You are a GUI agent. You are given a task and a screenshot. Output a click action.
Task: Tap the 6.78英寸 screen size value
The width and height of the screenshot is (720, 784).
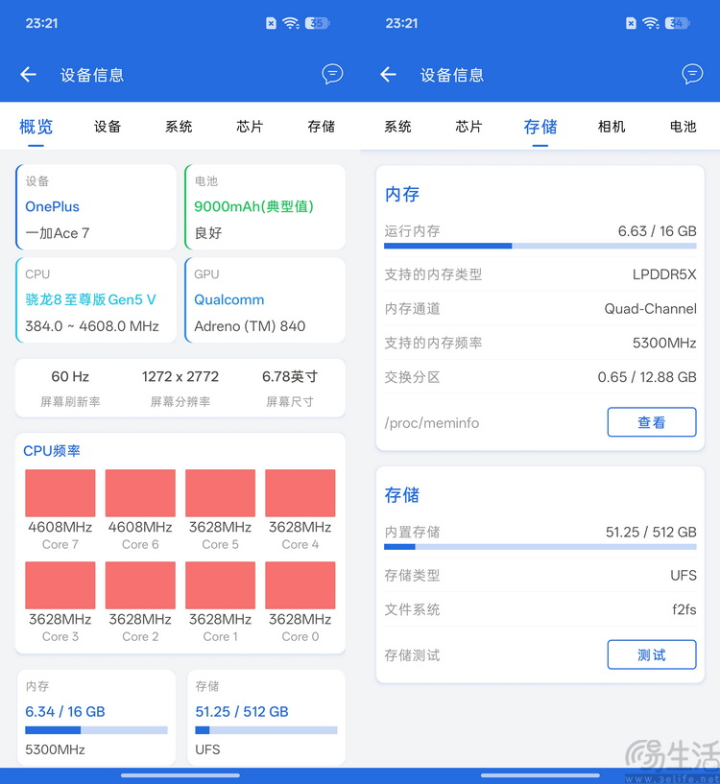pos(290,376)
